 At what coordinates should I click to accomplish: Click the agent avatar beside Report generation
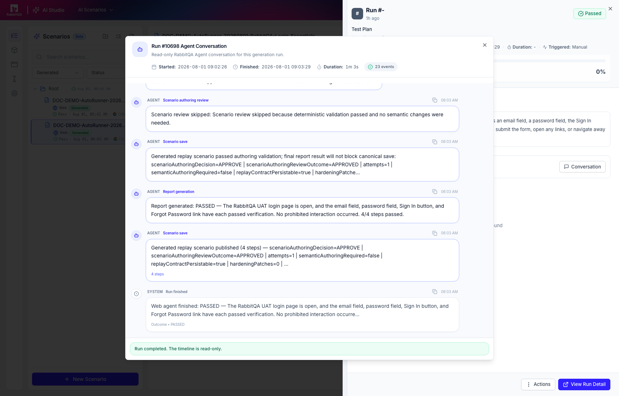(136, 194)
